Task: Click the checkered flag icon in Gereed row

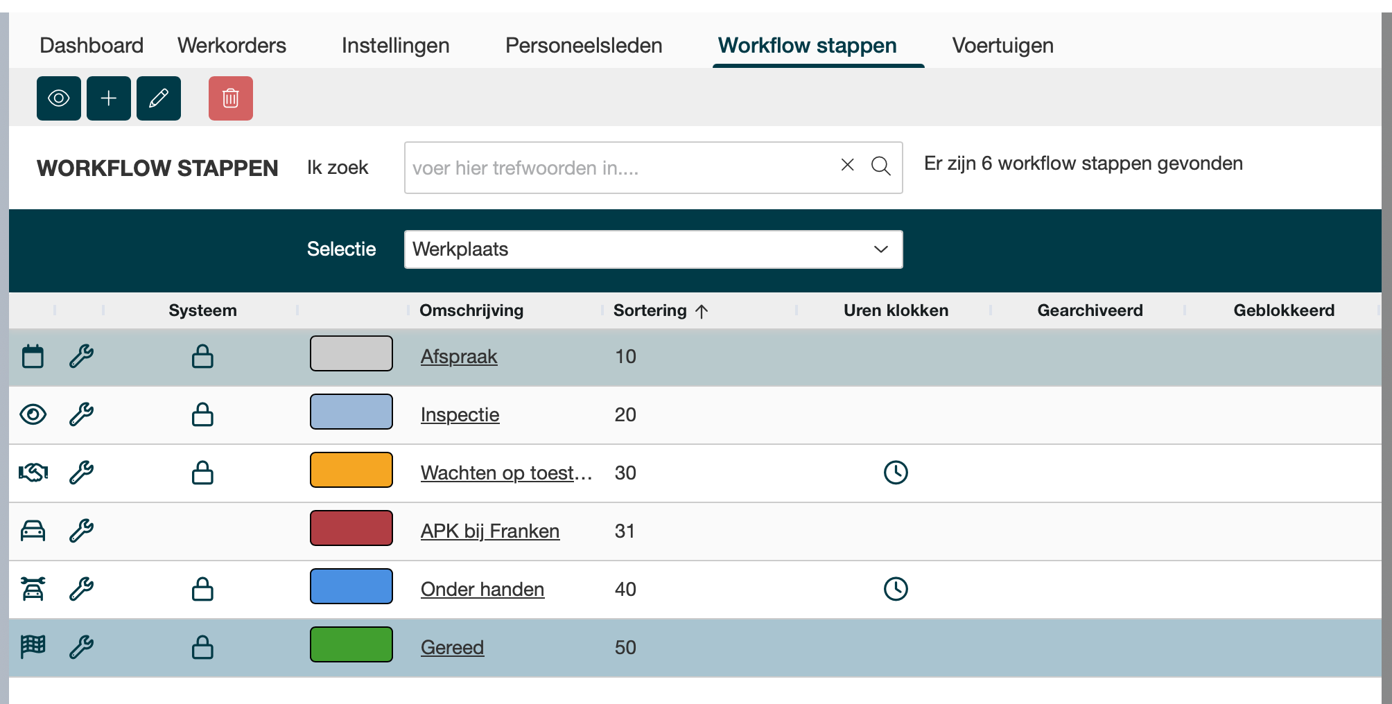Action: (33, 646)
